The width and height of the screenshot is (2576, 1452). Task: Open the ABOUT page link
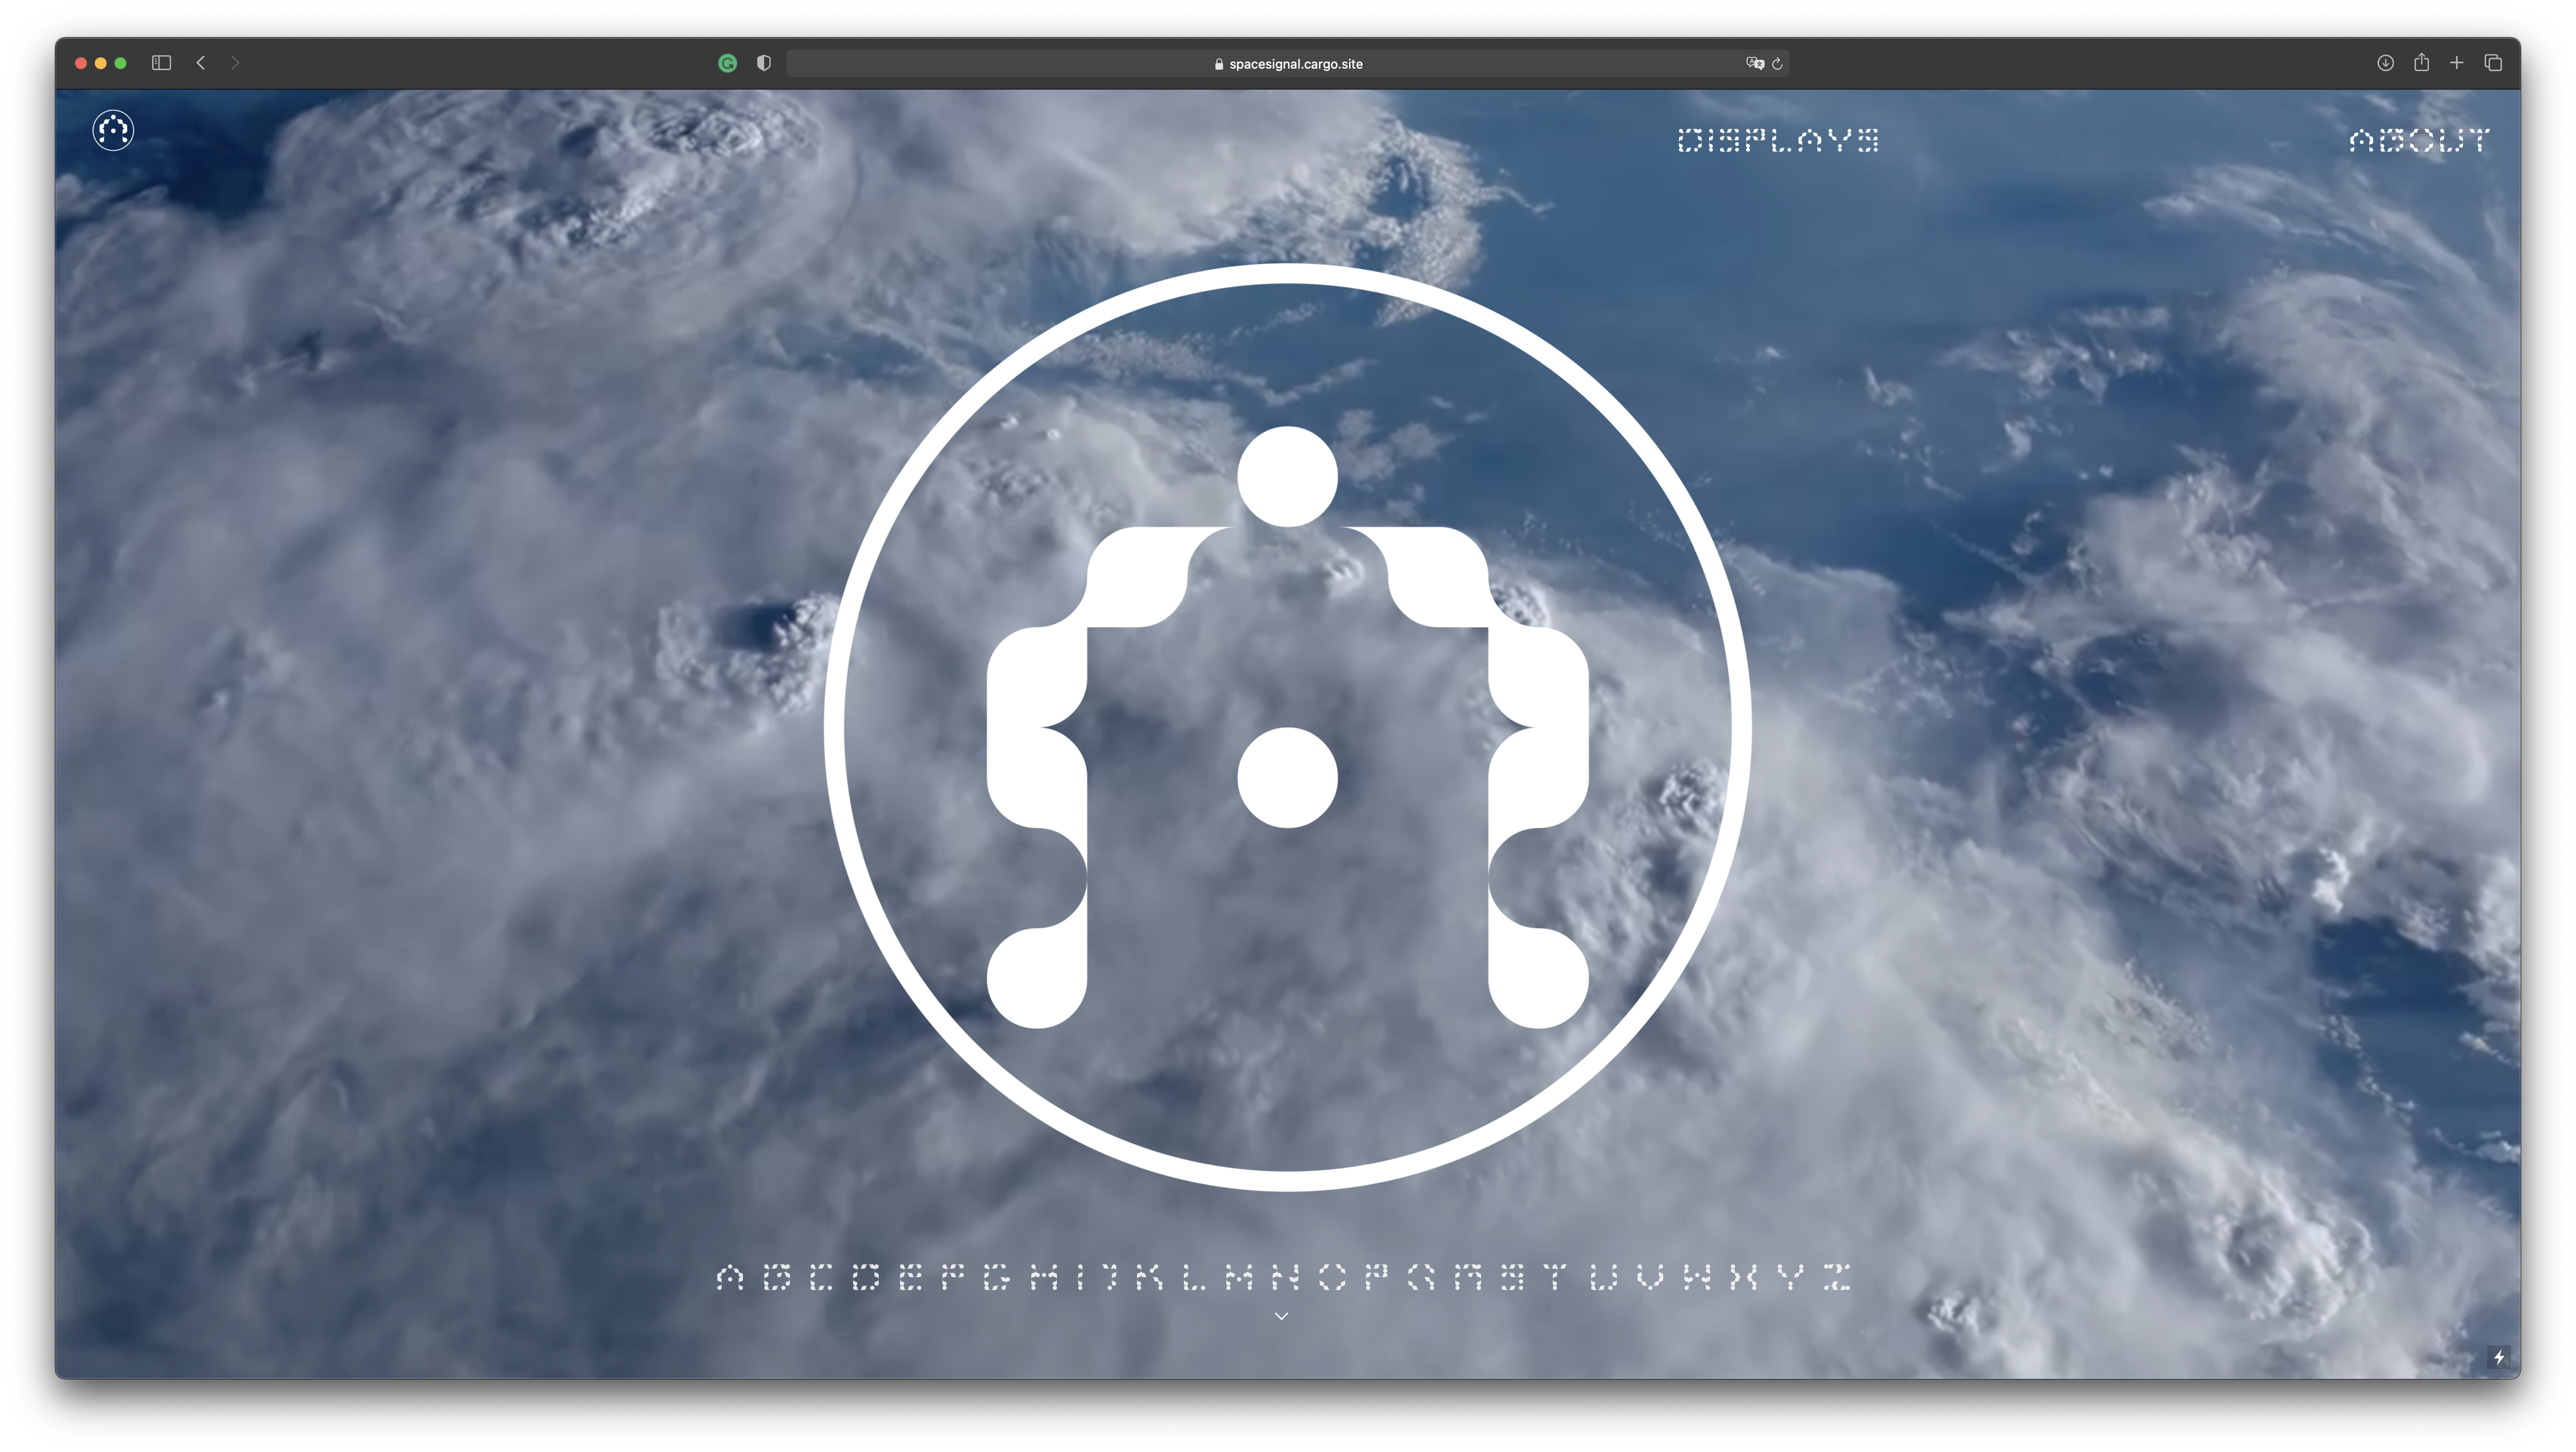(x=2419, y=140)
